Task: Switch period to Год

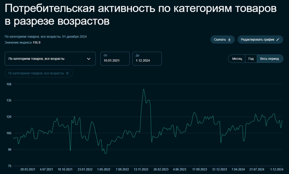Action: (251, 59)
